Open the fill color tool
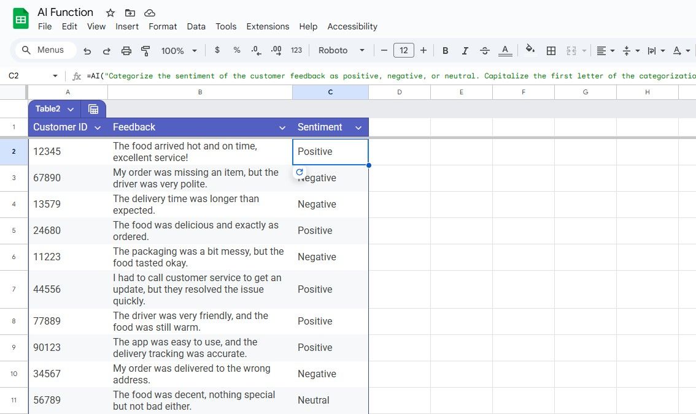Image resolution: width=696 pixels, height=414 pixels. coord(529,50)
